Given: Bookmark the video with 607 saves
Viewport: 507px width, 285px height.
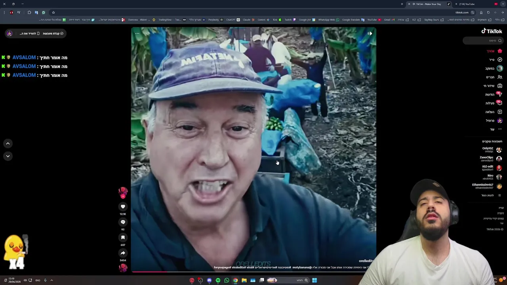Looking at the screenshot, I should pyautogui.click(x=123, y=237).
